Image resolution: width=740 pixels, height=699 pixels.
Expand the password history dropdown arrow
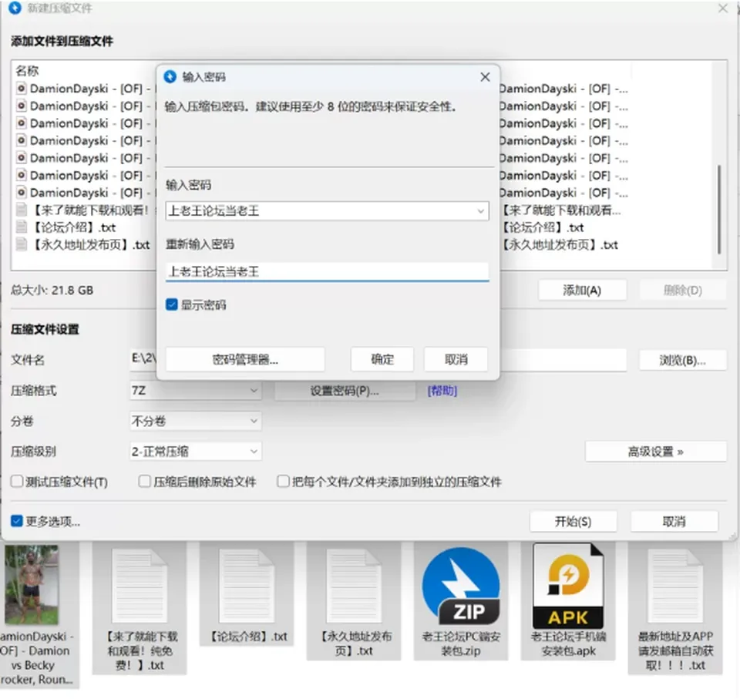480,211
